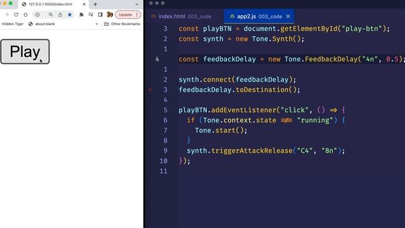Click the addEventListener call in code
Image resolution: width=405 pixels, height=228 pixels.
pyautogui.click(x=244, y=110)
